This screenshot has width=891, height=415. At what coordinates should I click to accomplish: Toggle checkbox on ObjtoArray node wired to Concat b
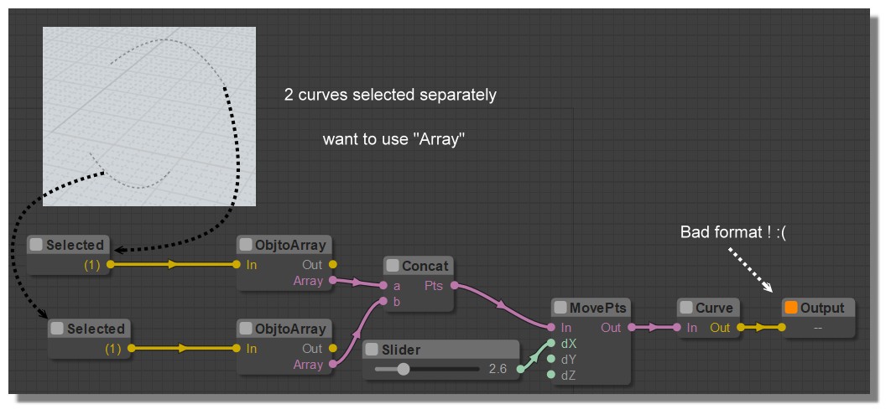[x=246, y=329]
